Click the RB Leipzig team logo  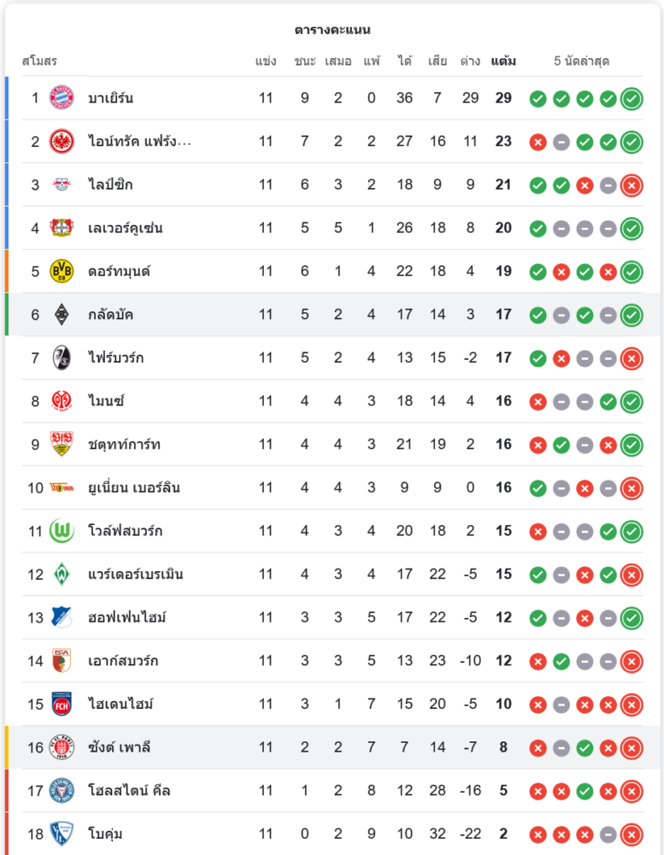[62, 185]
